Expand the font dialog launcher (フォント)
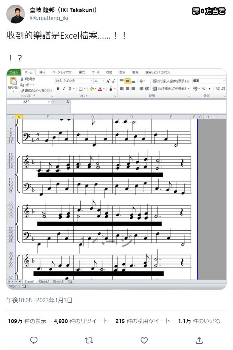 pos(115,96)
